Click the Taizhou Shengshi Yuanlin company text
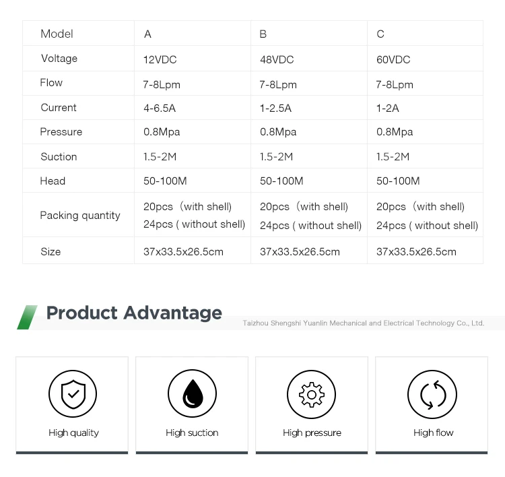This screenshot has width=505, height=477. (363, 323)
